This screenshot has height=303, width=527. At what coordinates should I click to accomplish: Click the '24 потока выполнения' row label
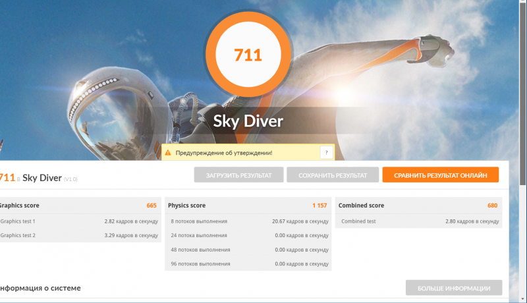(x=199, y=235)
